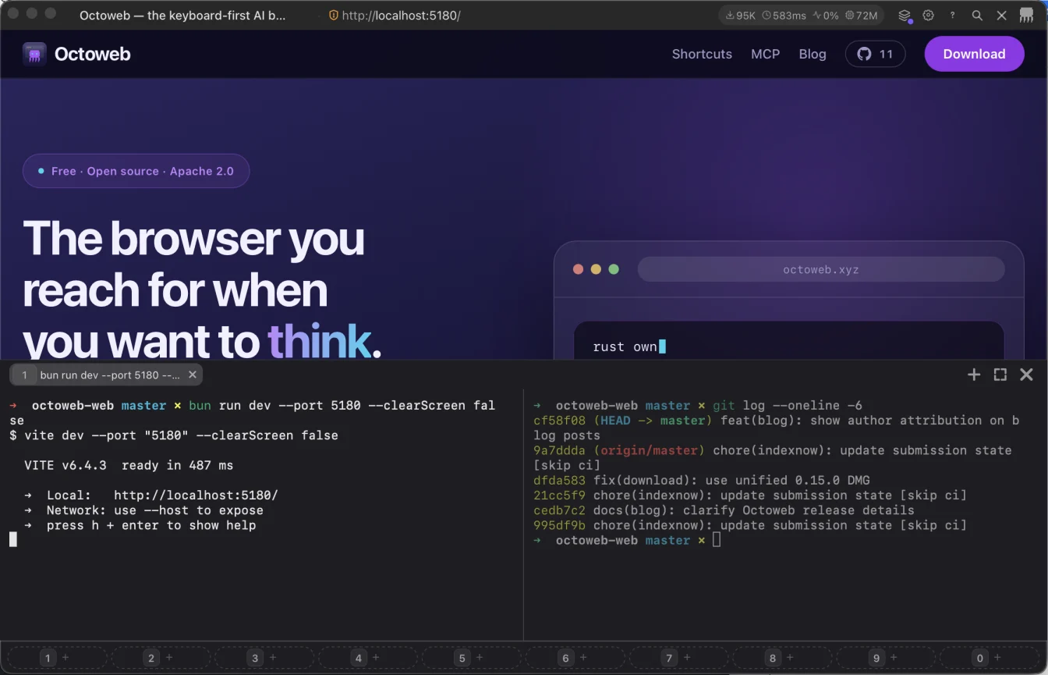The height and width of the screenshot is (675, 1048).
Task: Click empty tab slot 8 at the bottom
Action: click(782, 658)
